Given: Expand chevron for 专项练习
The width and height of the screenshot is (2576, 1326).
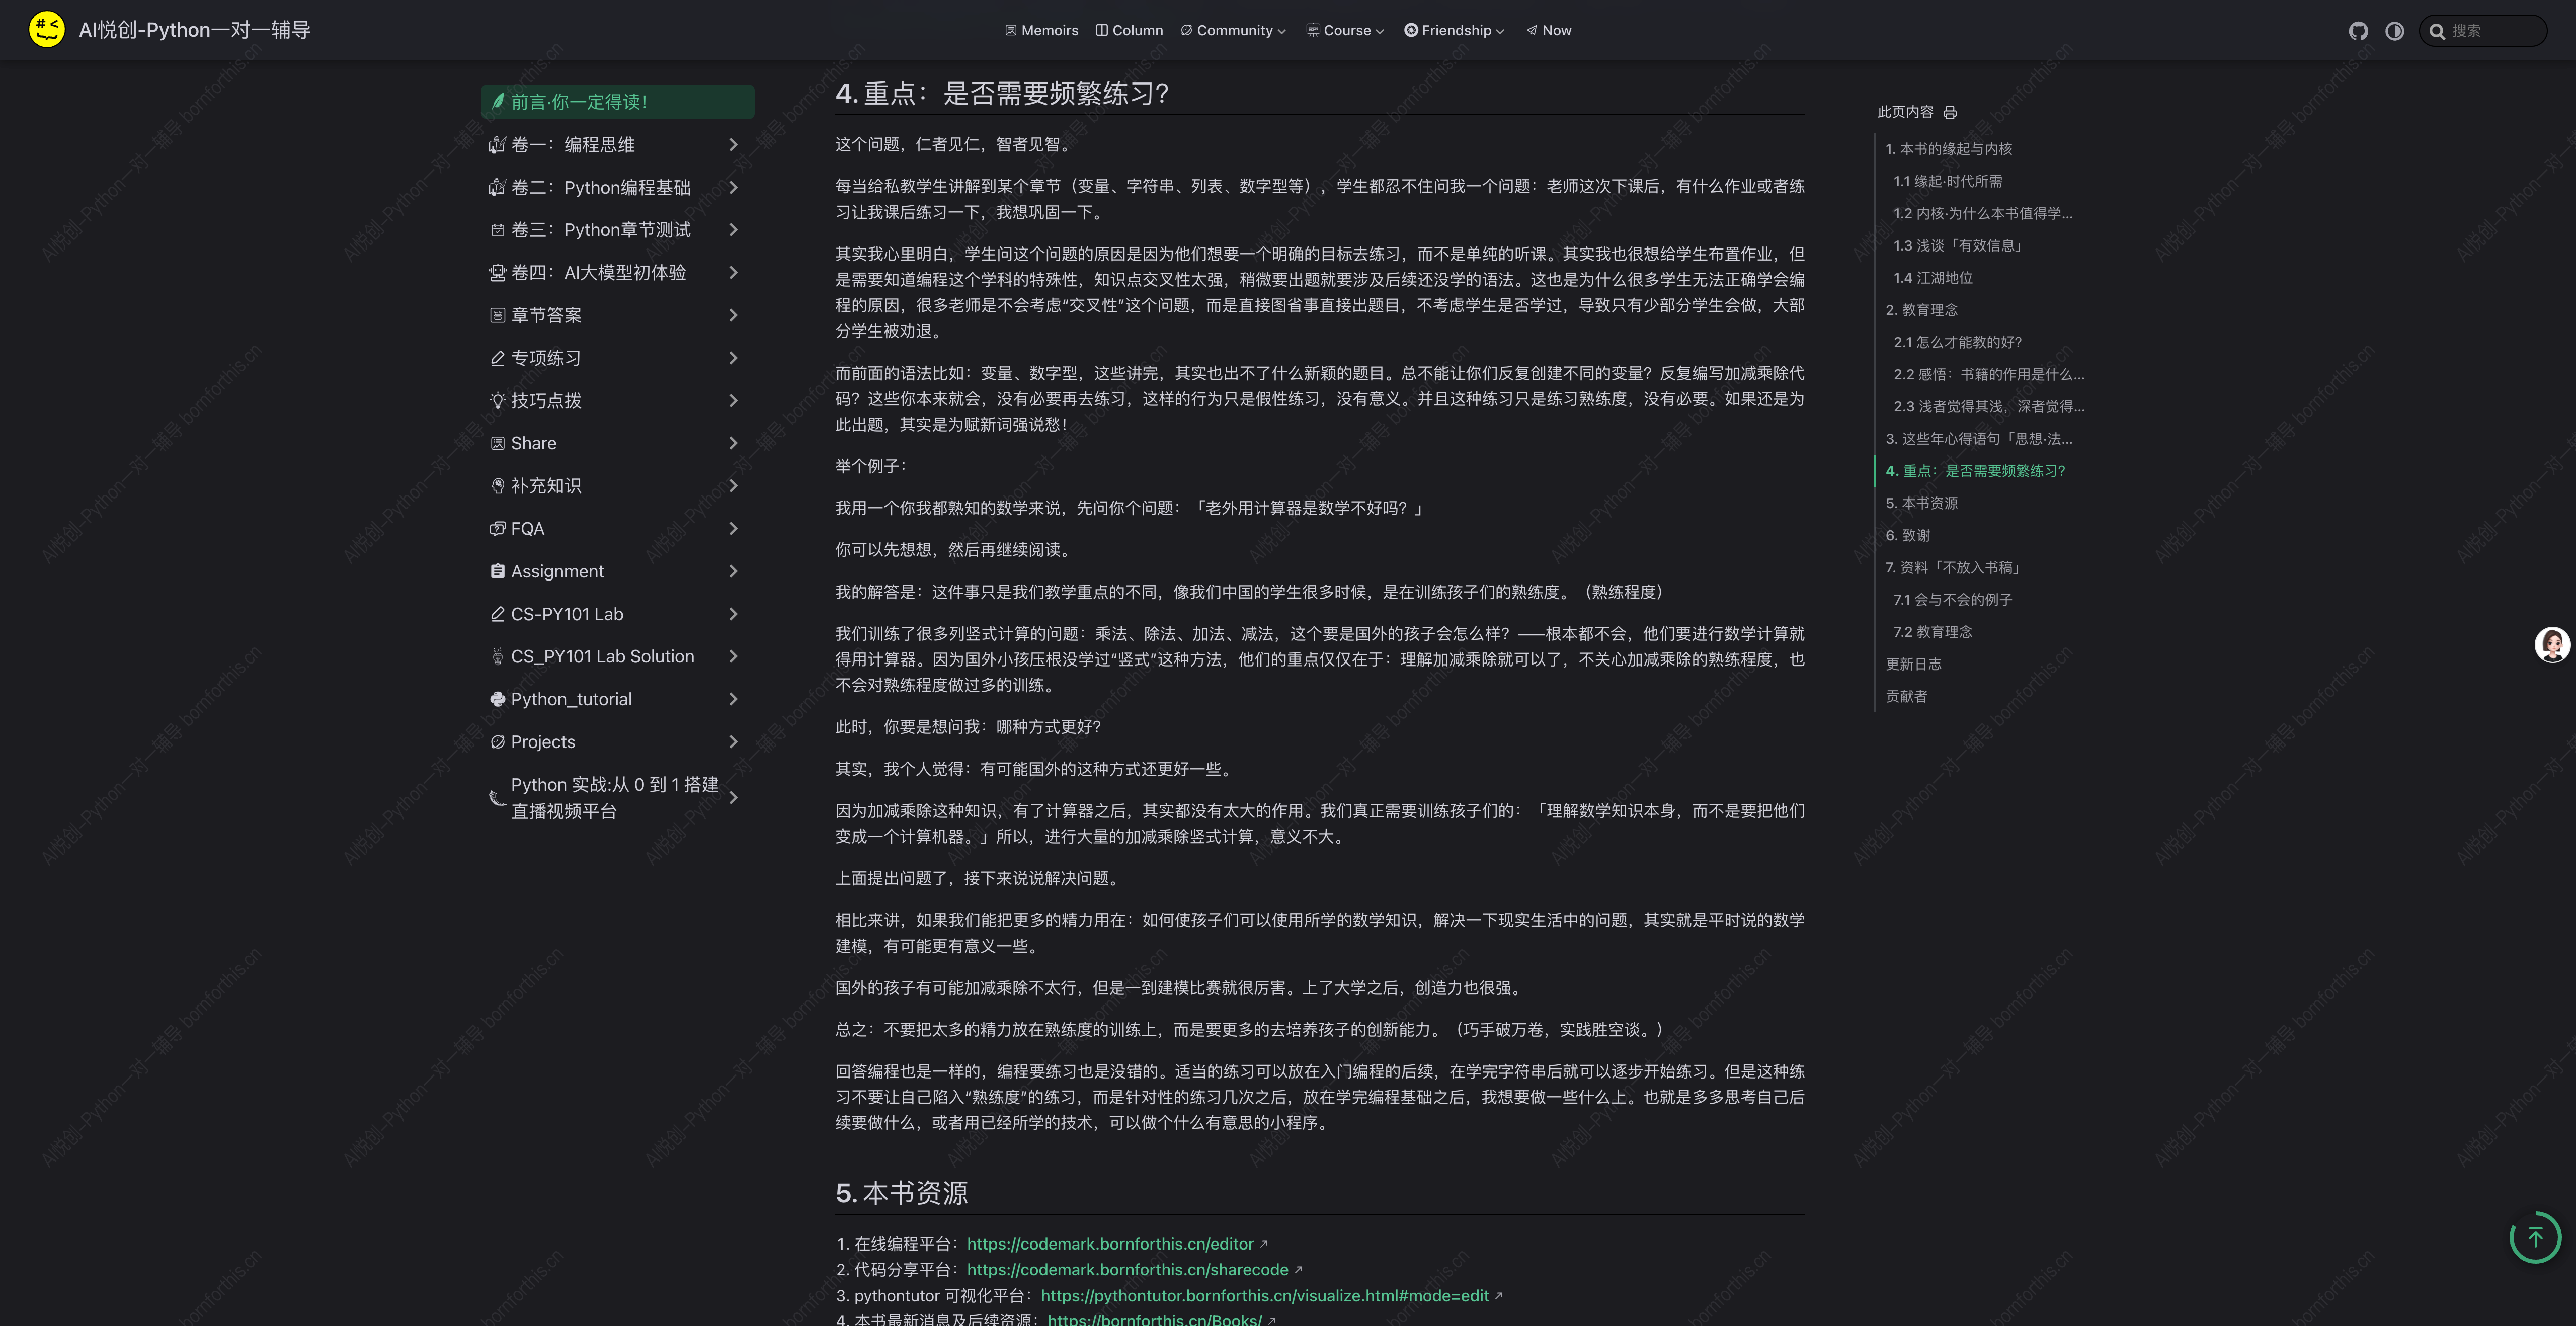Looking at the screenshot, I should [x=733, y=358].
